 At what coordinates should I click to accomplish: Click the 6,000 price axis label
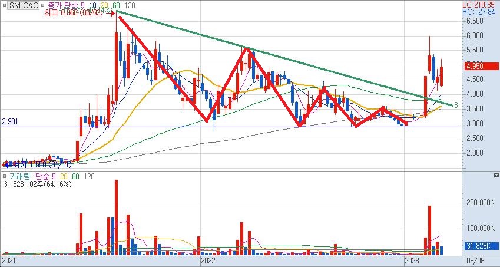point(474,36)
